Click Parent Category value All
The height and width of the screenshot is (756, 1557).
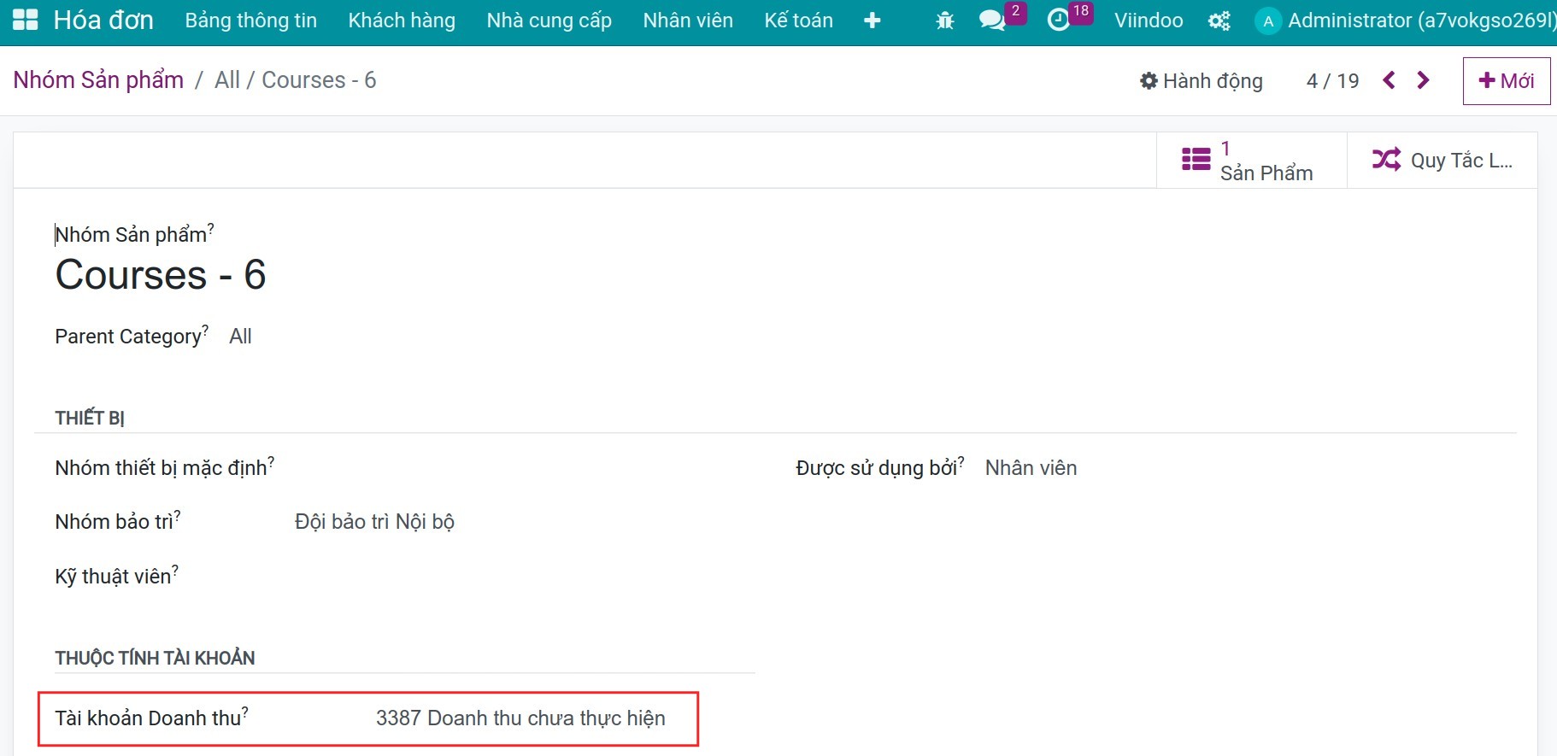pyautogui.click(x=240, y=337)
